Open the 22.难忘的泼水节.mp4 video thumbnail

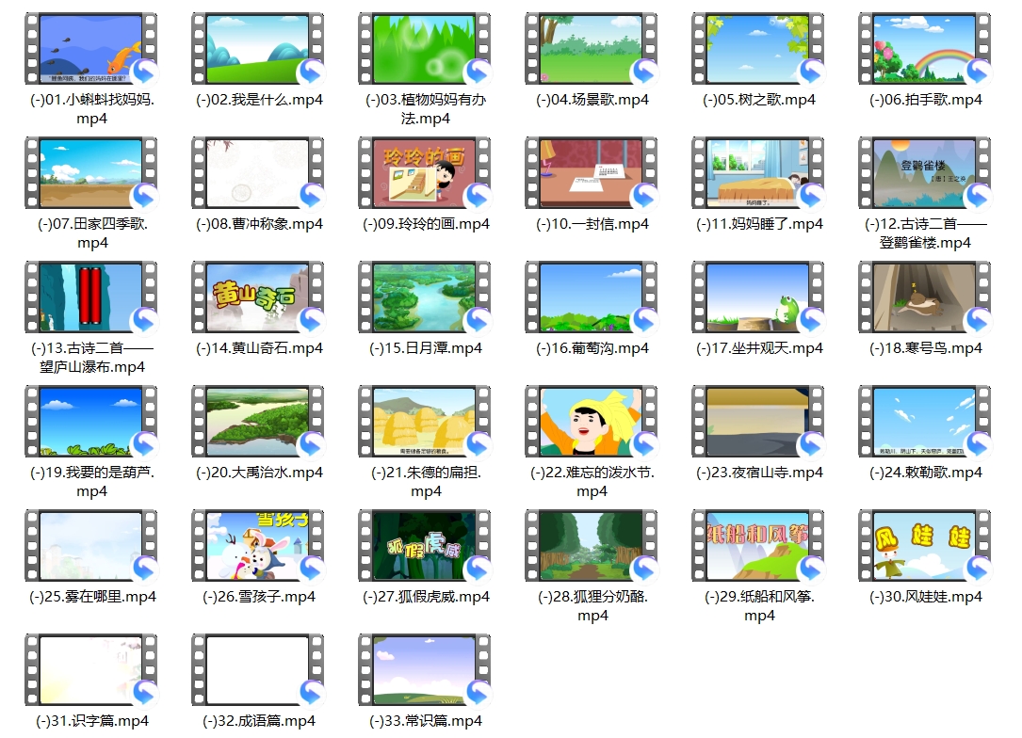tap(592, 422)
